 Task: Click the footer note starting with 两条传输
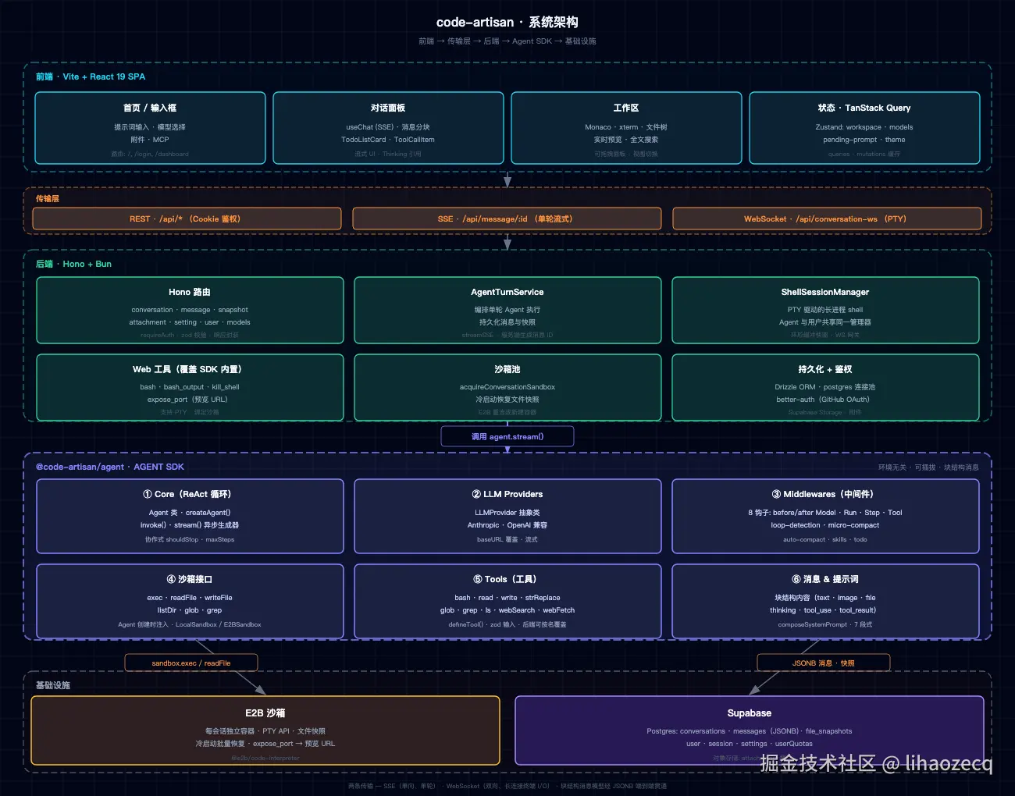tap(507, 786)
